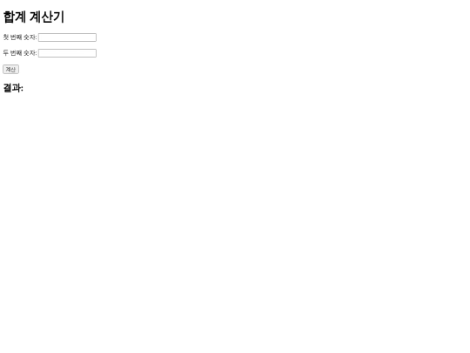Select the 첫 번째 숫자: label text
This screenshot has height=353, width=470.
click(20, 37)
